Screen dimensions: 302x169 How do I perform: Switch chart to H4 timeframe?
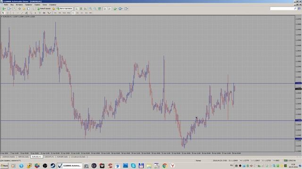point(77,13)
